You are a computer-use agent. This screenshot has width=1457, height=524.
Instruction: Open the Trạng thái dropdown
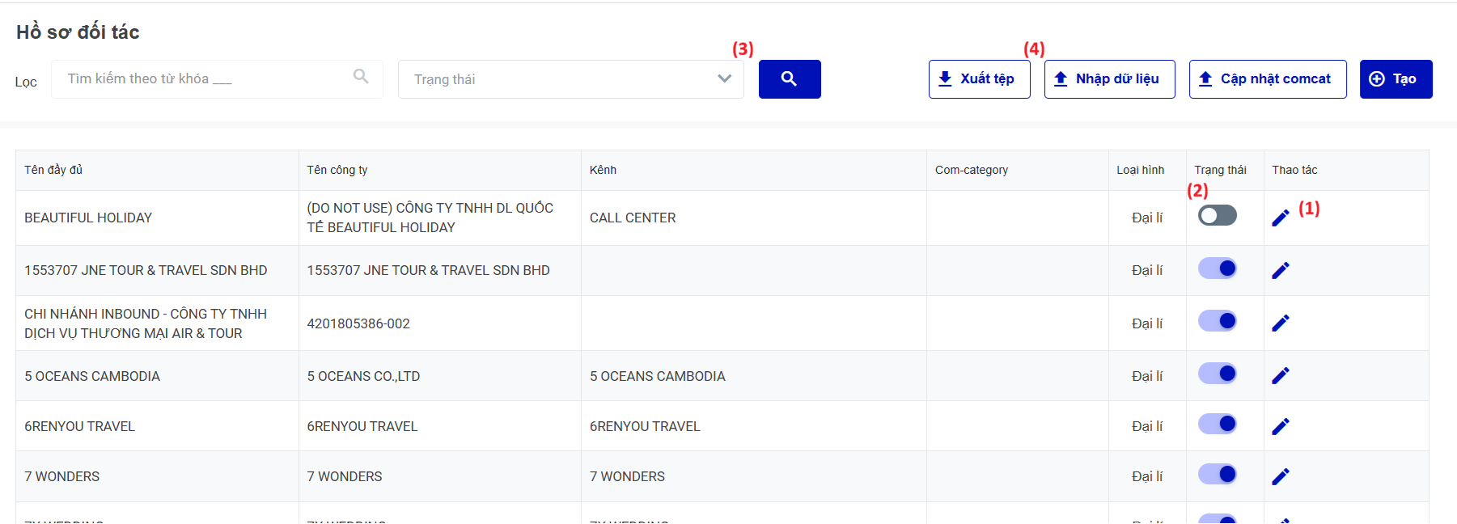tap(571, 79)
